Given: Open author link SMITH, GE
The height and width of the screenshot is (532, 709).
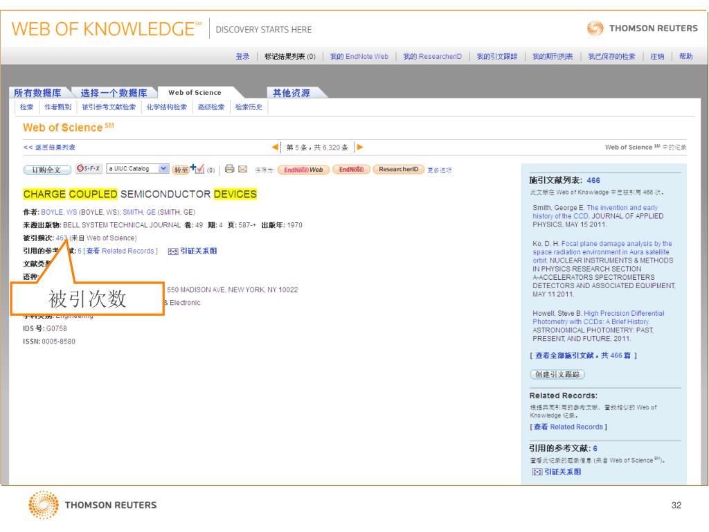Looking at the screenshot, I should [x=138, y=212].
